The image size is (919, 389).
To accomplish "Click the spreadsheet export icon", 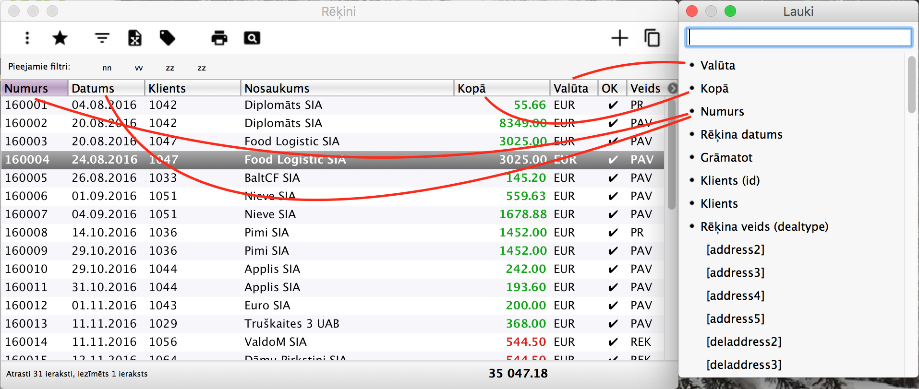I will (135, 38).
